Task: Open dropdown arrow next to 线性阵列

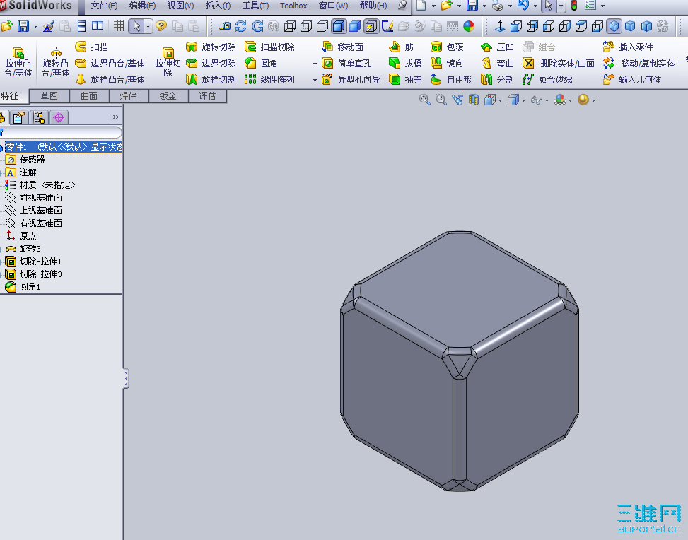Action: pyautogui.click(x=315, y=81)
